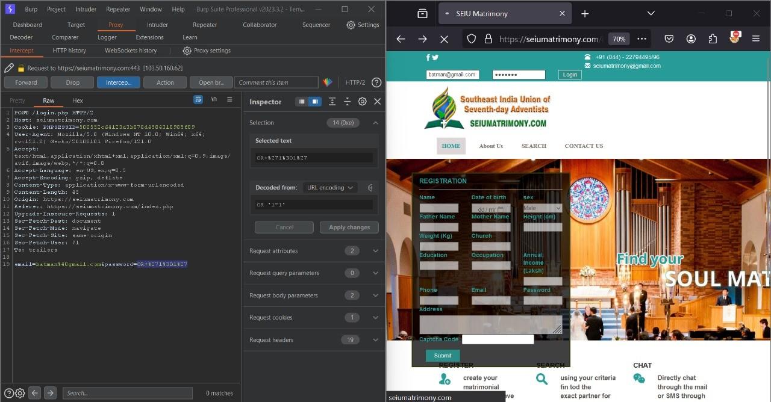Switch to the Dashboard tab
771x402 pixels.
(28, 25)
